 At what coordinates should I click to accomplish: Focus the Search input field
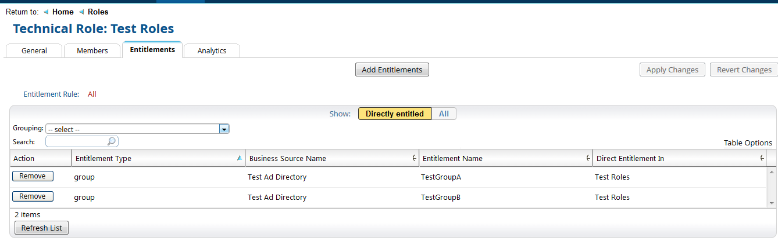77,141
